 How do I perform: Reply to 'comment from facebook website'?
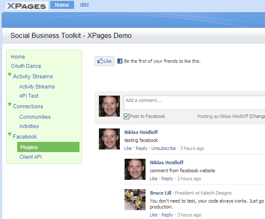[167, 179]
